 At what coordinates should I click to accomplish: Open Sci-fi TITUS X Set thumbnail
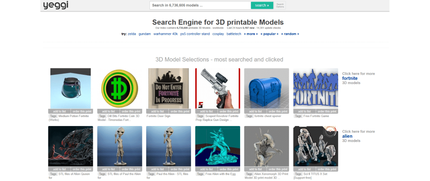(x=316, y=146)
